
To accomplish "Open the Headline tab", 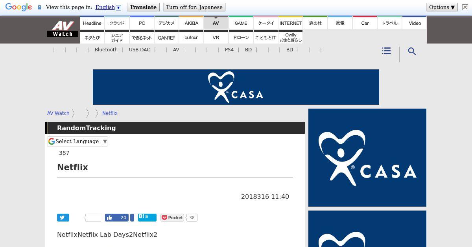I will pyautogui.click(x=92, y=23).
